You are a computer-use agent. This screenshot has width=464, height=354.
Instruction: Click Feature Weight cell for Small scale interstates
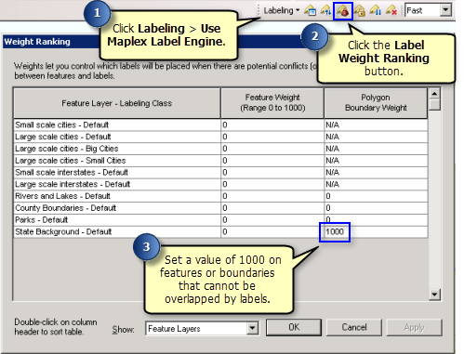tap(272, 172)
